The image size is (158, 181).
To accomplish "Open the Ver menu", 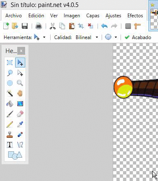I will [x=54, y=16].
